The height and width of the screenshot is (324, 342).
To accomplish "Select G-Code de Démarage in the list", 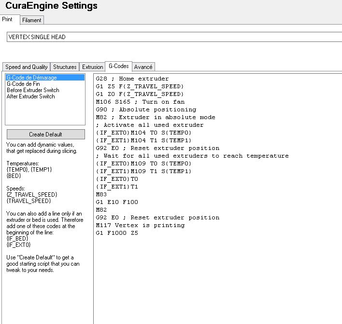I will coord(32,78).
